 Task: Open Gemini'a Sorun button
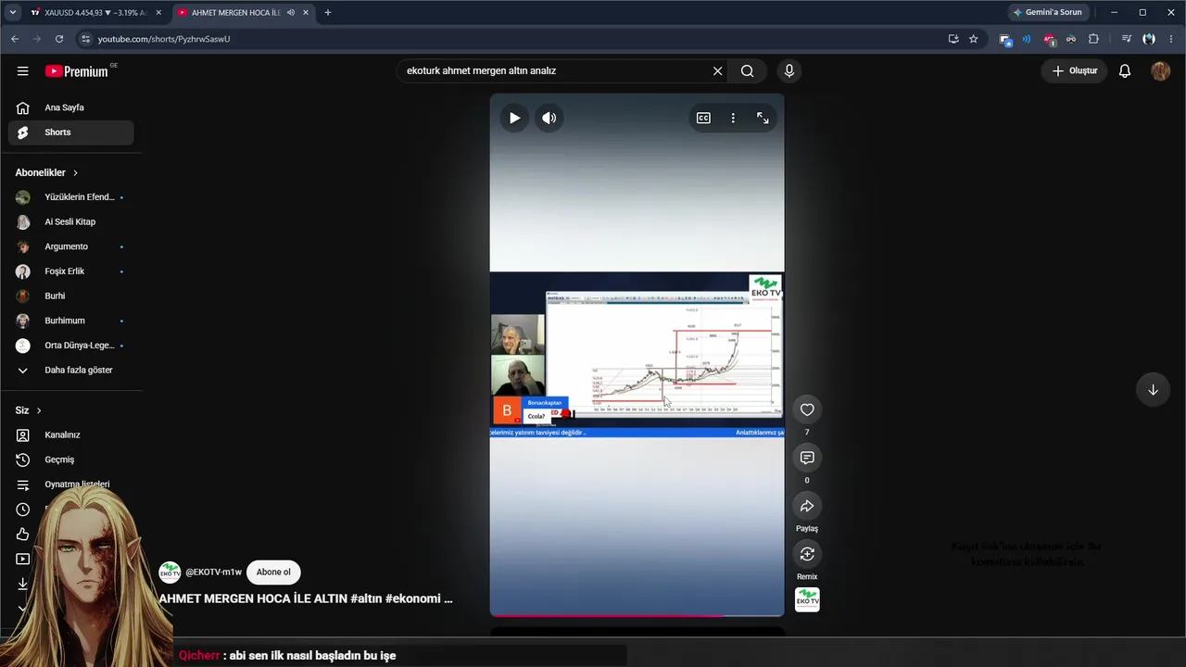click(x=1048, y=12)
